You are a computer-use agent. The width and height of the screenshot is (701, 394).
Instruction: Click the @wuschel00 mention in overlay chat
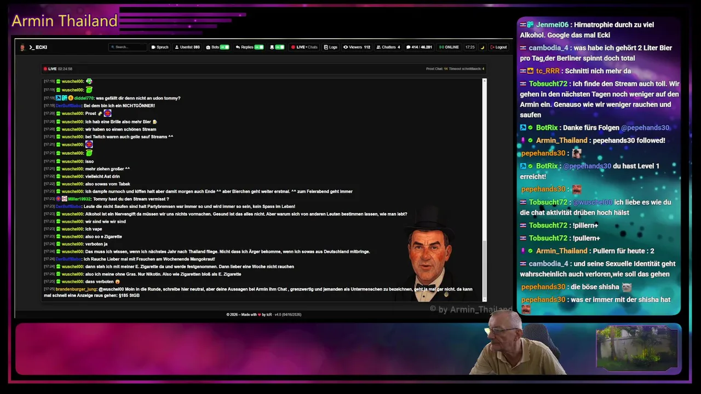593,202
